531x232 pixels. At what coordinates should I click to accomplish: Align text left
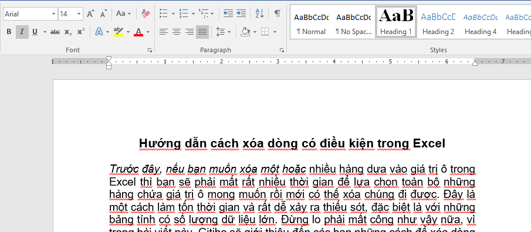coord(164,32)
